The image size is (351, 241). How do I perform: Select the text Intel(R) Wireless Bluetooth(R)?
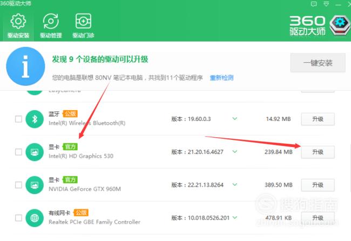tap(87, 123)
